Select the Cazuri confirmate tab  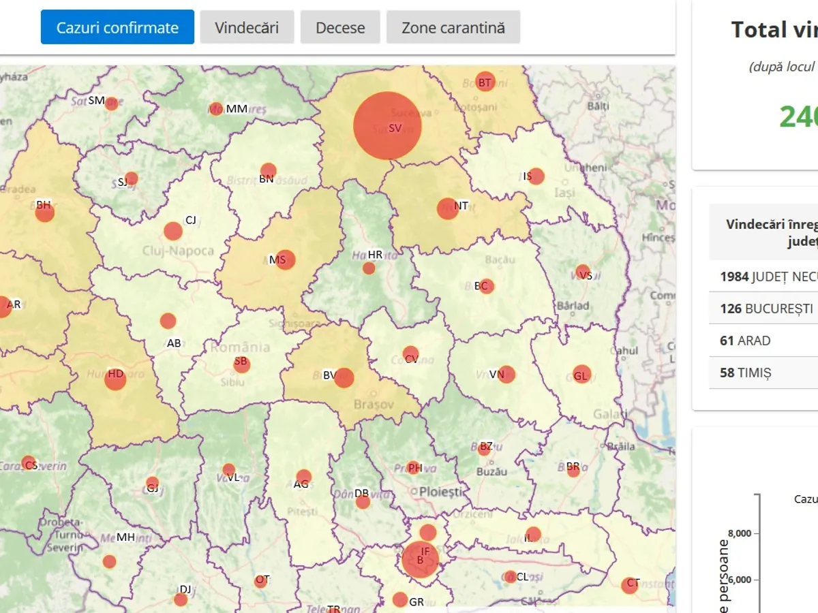click(x=117, y=27)
